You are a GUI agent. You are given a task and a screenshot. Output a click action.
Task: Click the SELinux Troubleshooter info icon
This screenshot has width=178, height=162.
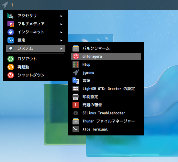coord(76,113)
